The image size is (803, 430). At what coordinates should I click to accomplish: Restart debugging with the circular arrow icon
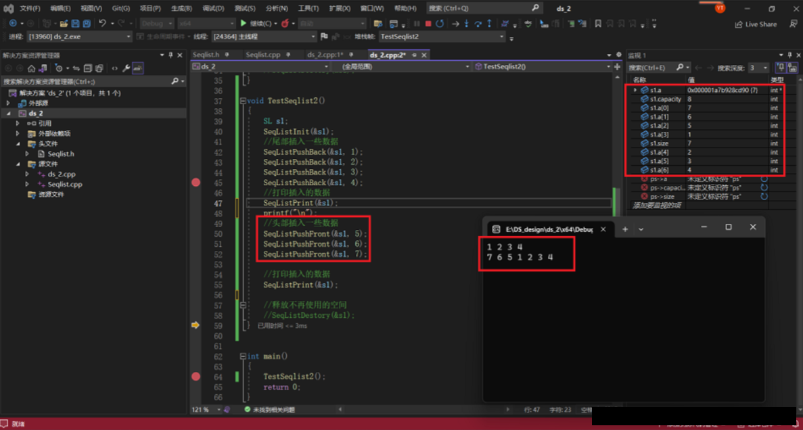pyautogui.click(x=440, y=24)
